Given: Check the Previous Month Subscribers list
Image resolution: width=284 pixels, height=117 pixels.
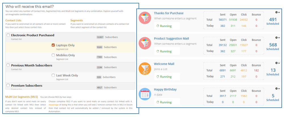Looking at the screenshot, I should [8, 65].
